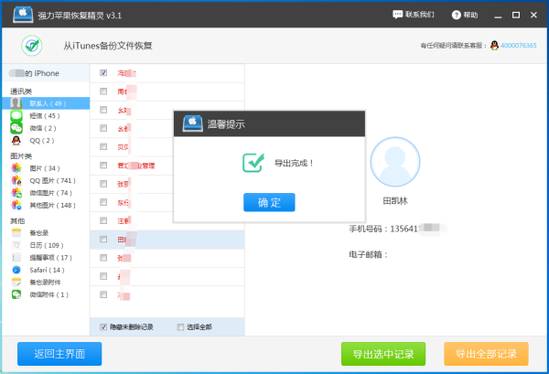This screenshot has height=374, width=549.
Task: Uncheck the first contact's checkbox in the list
Action: coord(102,72)
